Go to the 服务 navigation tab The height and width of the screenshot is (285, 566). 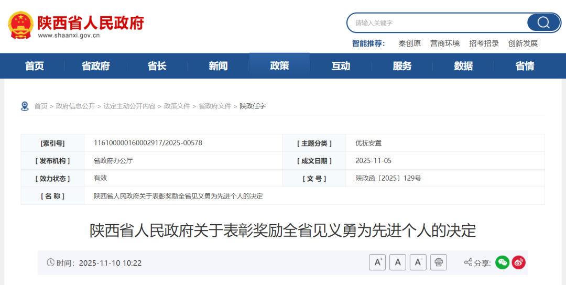coord(402,66)
